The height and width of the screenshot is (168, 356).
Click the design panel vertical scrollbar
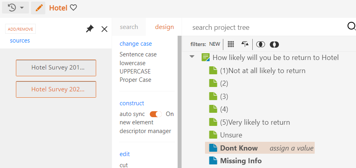[x=180, y=102]
